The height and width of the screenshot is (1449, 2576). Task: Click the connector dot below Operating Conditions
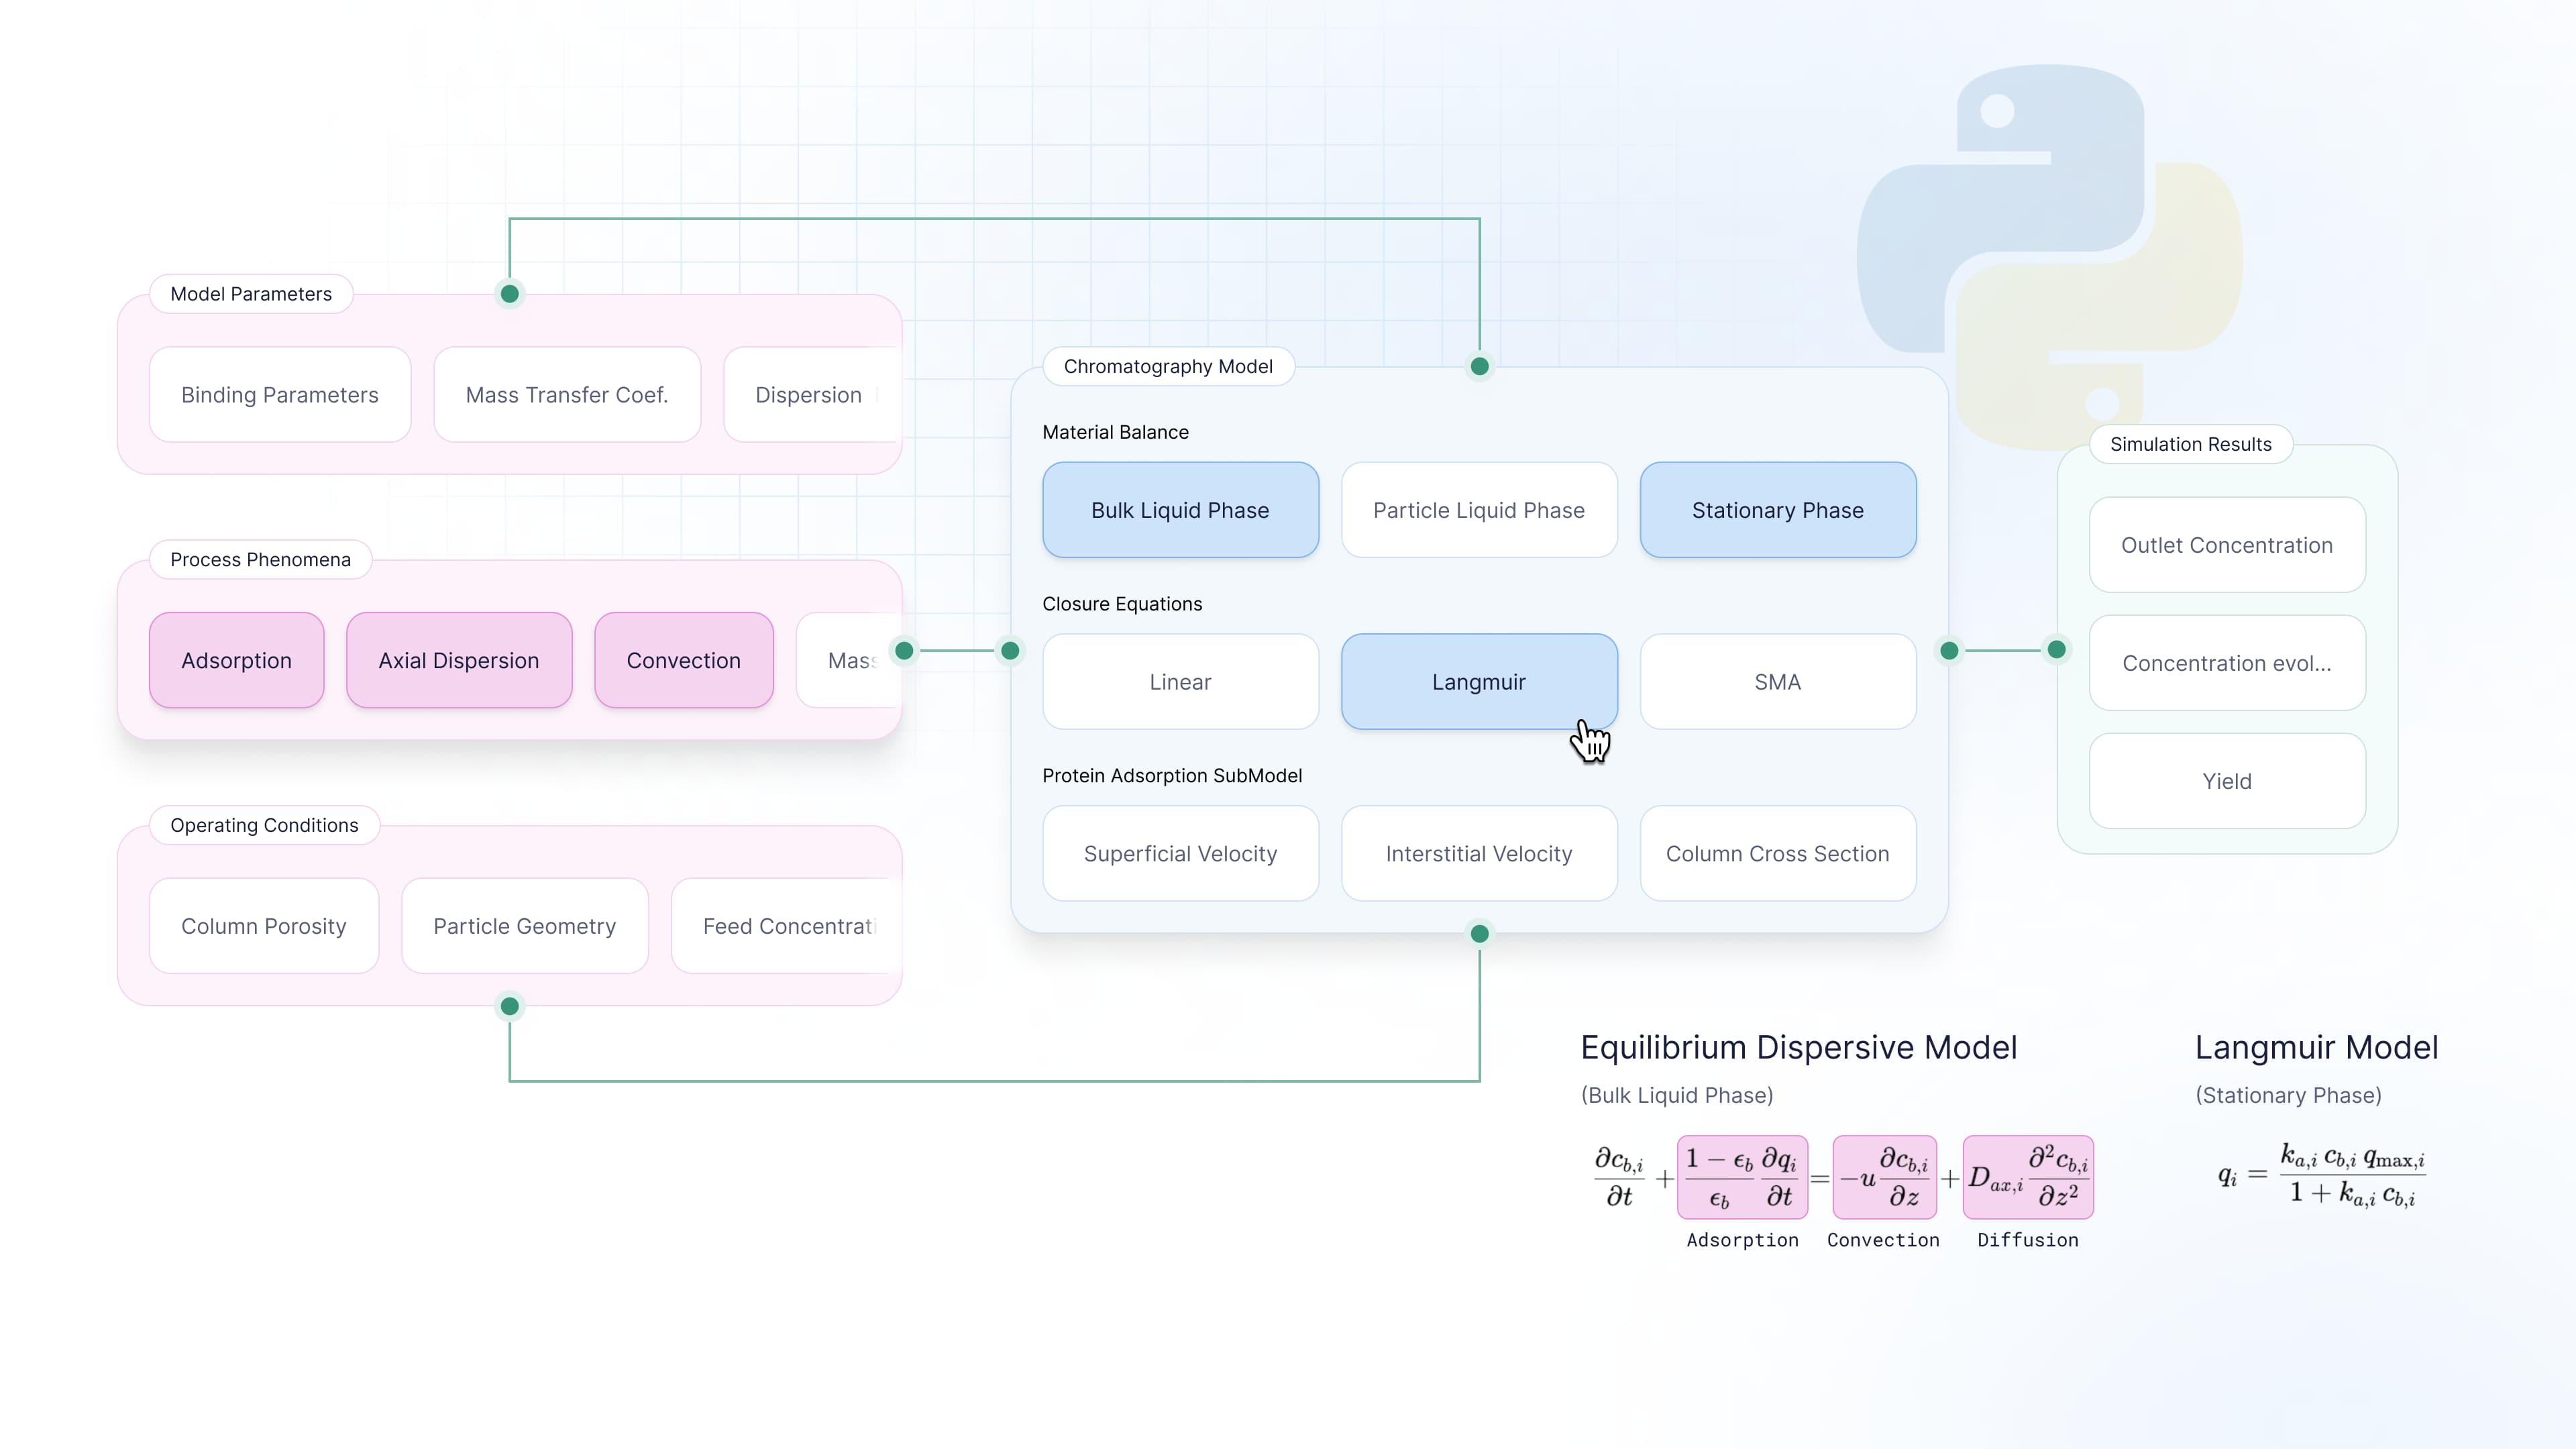click(x=510, y=1006)
